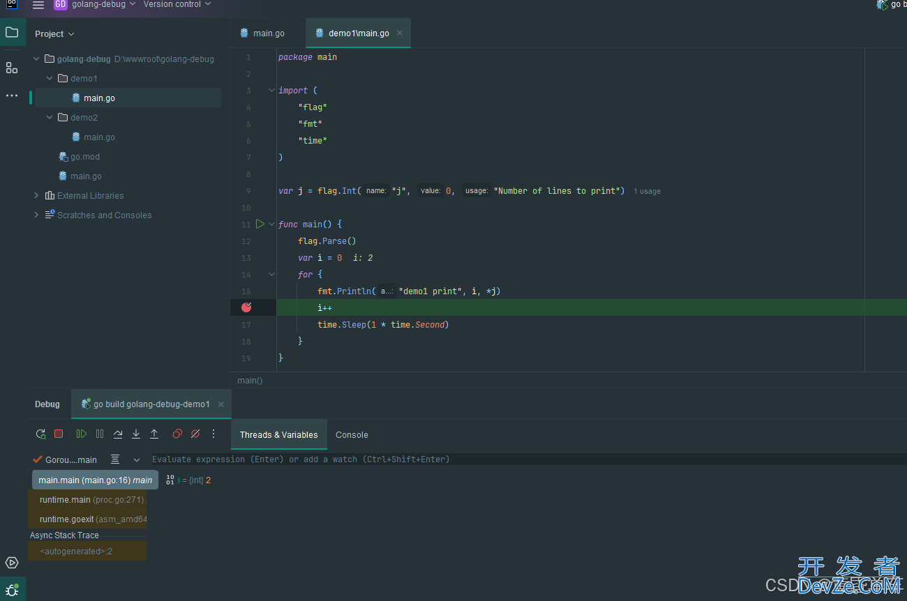Run main function from gutter arrow

click(x=260, y=224)
